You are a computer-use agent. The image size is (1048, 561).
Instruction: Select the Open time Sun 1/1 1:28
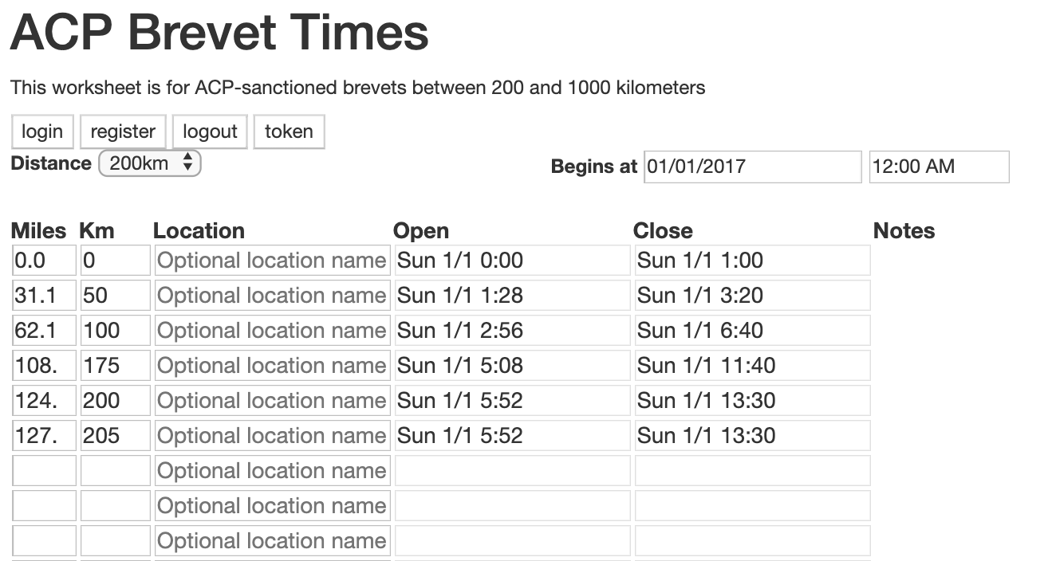(x=512, y=296)
